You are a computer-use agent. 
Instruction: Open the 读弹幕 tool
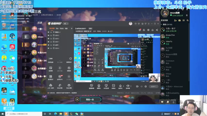tap(51, 69)
